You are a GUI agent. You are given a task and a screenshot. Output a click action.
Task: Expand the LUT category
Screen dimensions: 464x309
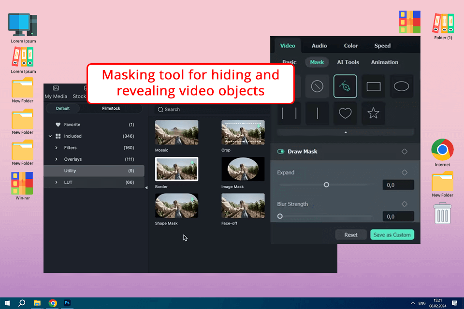(57, 183)
